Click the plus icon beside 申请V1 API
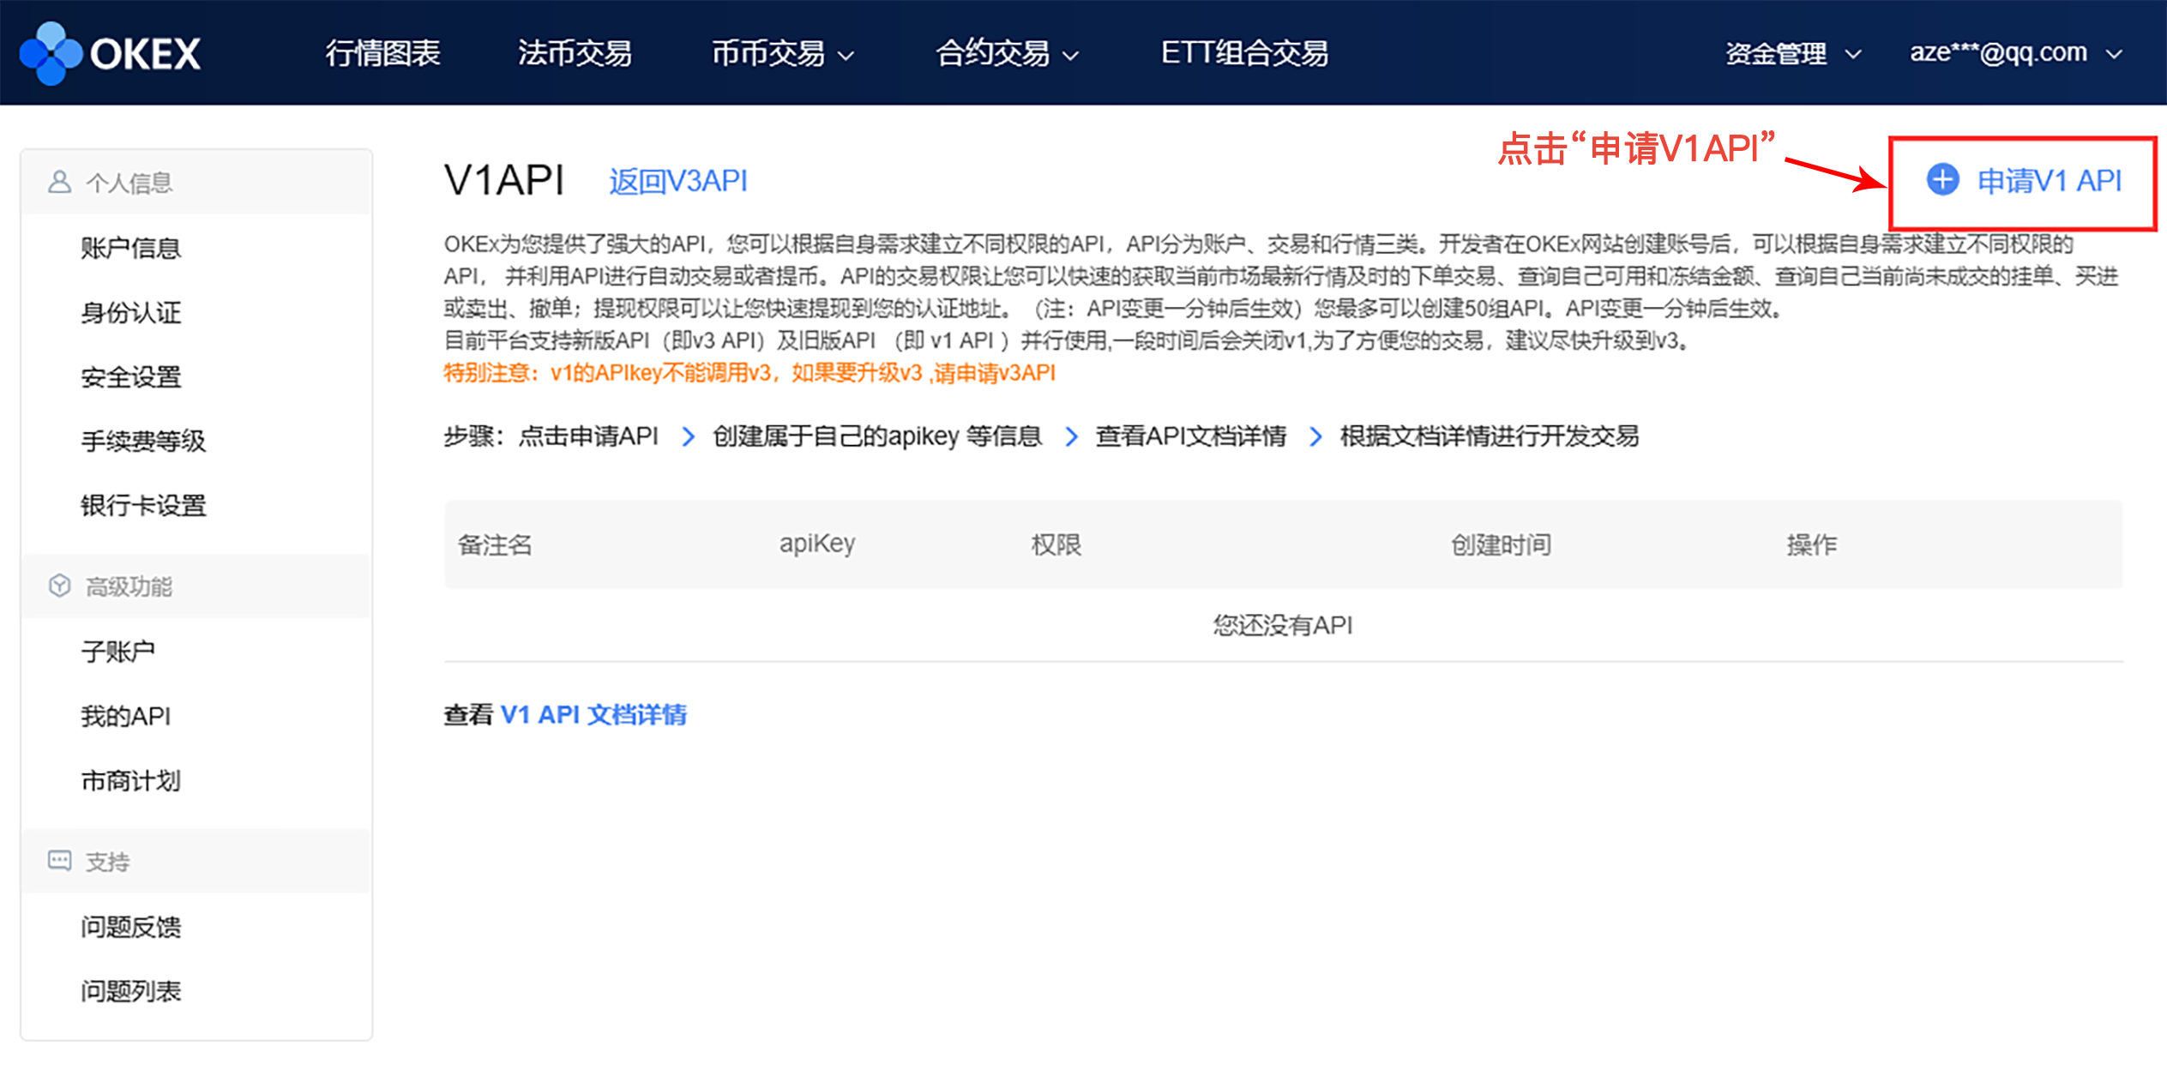 pyautogui.click(x=1942, y=180)
